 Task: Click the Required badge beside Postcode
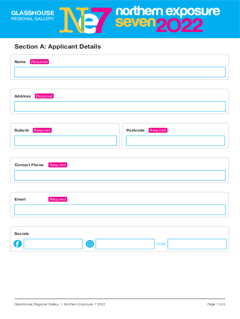(x=158, y=130)
